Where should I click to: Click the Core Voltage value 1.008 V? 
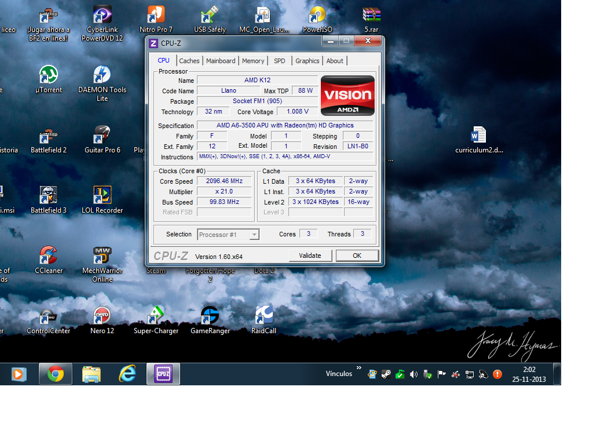tap(297, 111)
